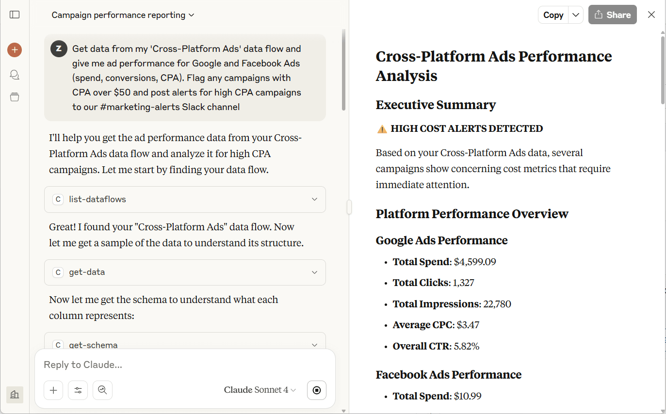Click the organization icon at bottom left
The image size is (666, 414).
click(x=15, y=395)
